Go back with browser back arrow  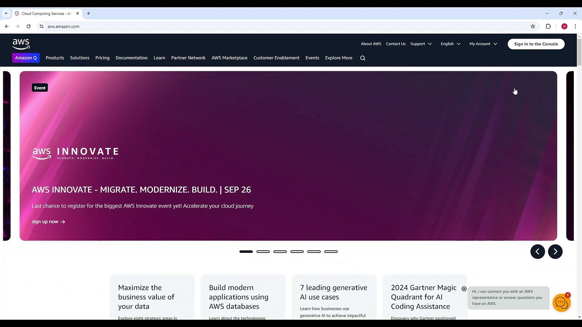tap(7, 26)
